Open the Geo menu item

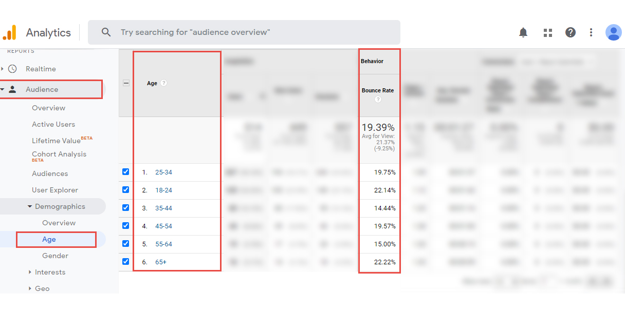click(42, 288)
